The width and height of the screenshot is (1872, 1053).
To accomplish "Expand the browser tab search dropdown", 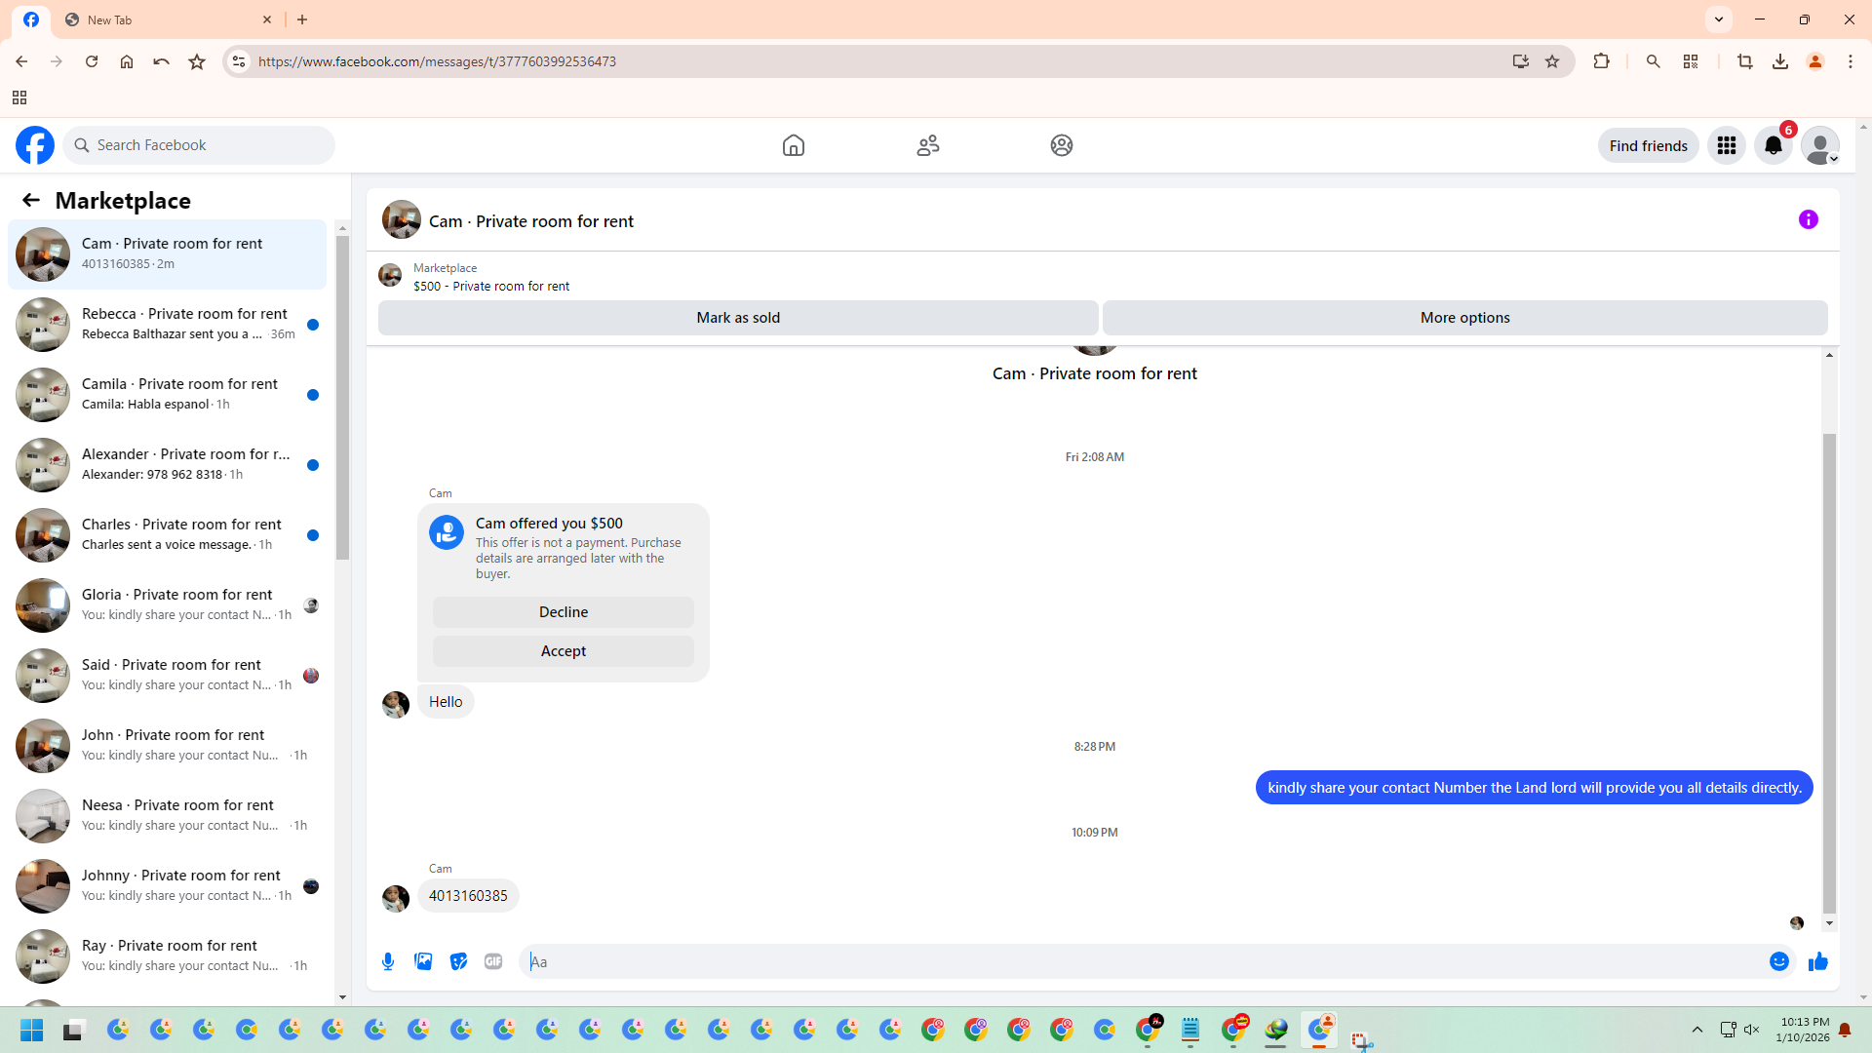I will click(1719, 19).
